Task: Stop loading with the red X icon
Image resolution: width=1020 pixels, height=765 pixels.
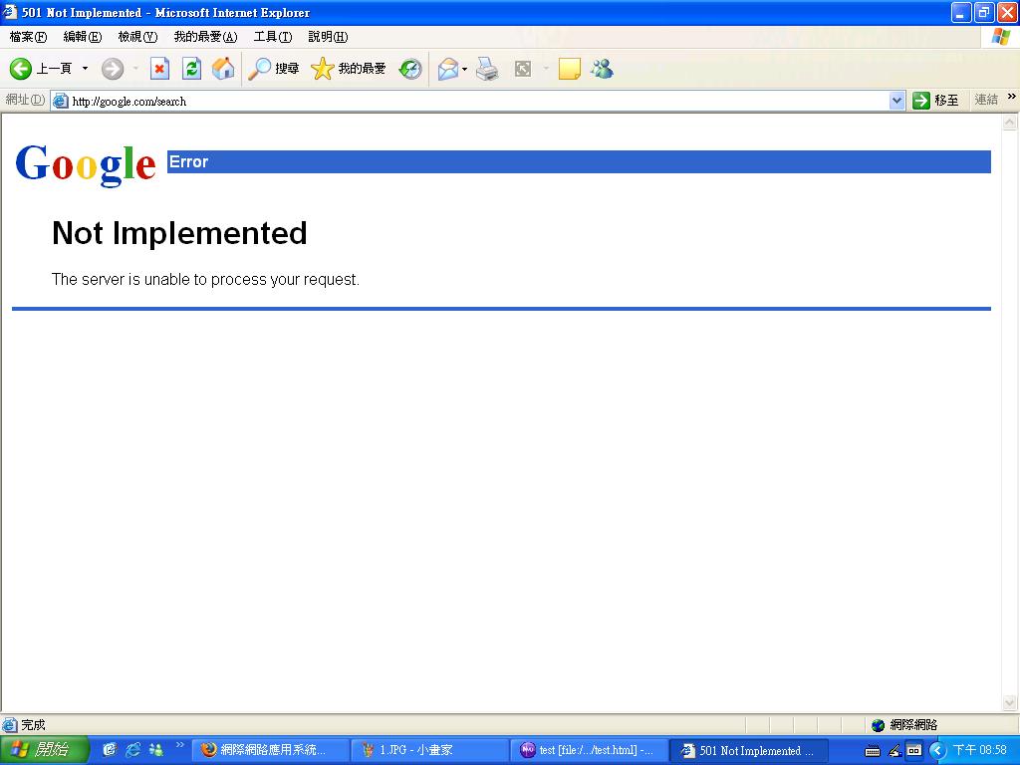Action: (159, 69)
